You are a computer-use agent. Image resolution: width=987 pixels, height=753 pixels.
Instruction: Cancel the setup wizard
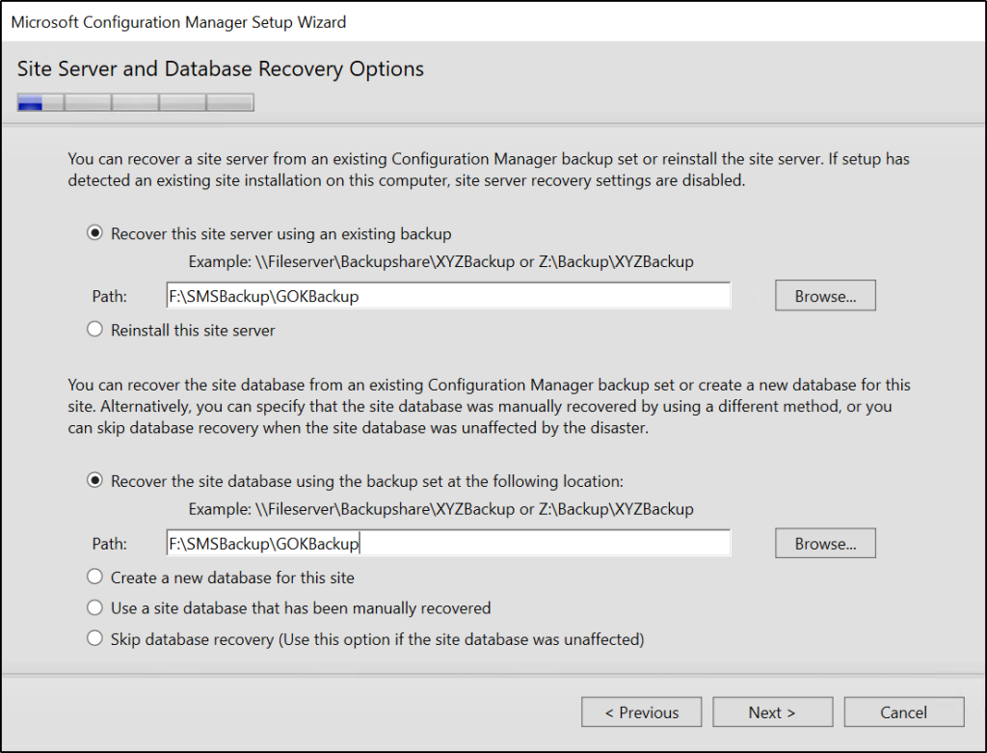(904, 713)
